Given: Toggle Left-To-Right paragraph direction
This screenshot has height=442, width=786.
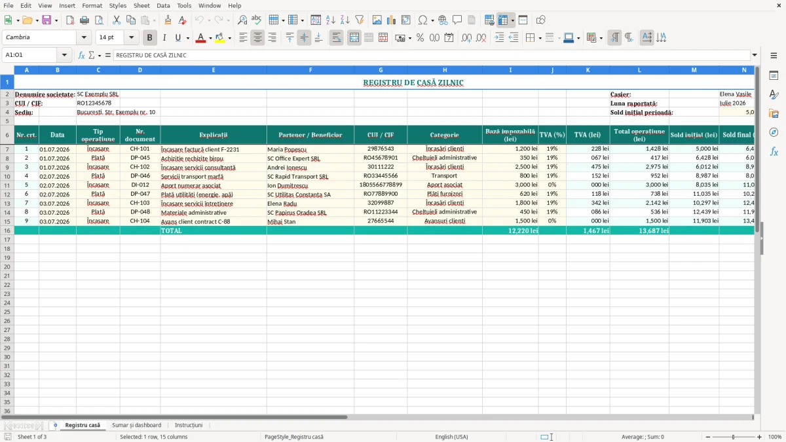Looking at the screenshot, I should pos(614,38).
